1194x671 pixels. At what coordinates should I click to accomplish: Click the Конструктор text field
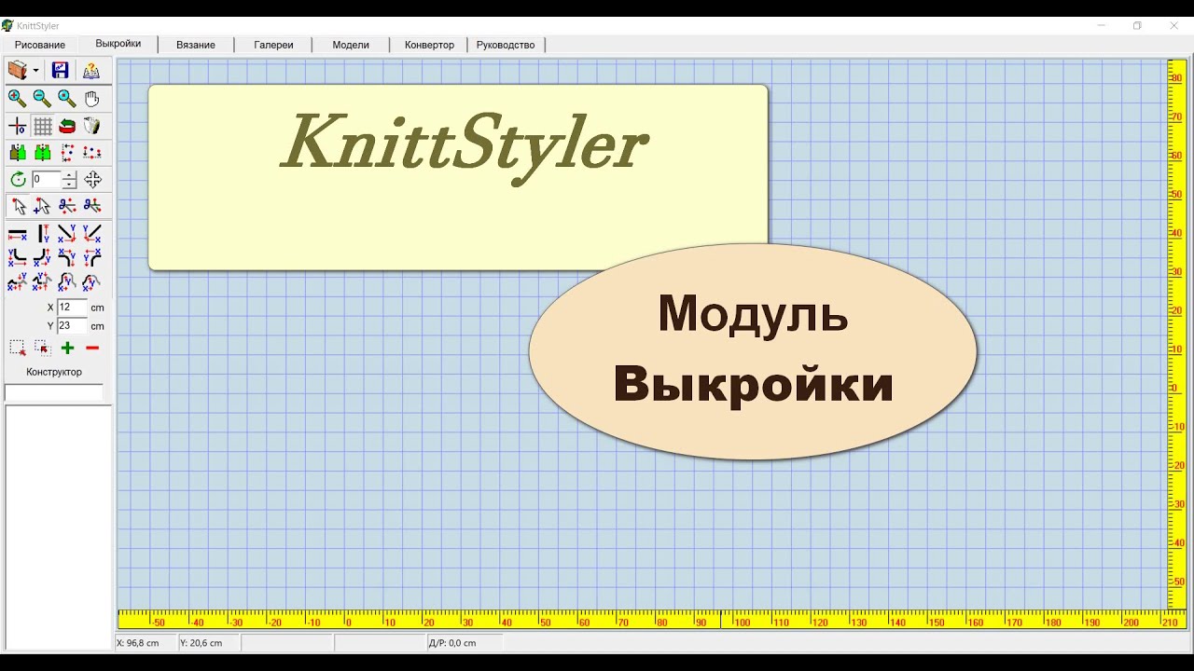pos(54,393)
